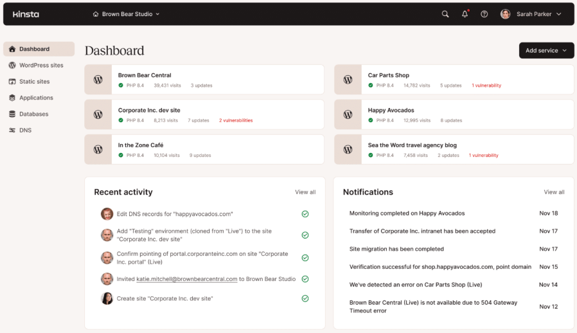Open In the Zone Café site title

pos(141,145)
